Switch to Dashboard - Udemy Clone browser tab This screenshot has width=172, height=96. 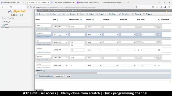[12, 2]
